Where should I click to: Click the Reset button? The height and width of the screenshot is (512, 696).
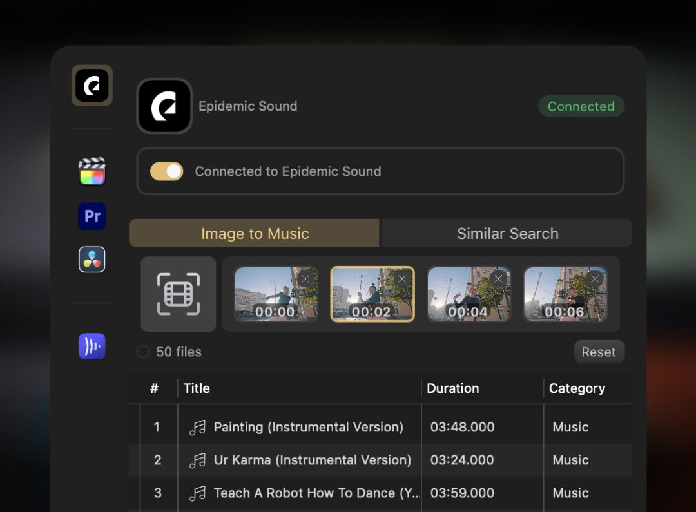(599, 352)
